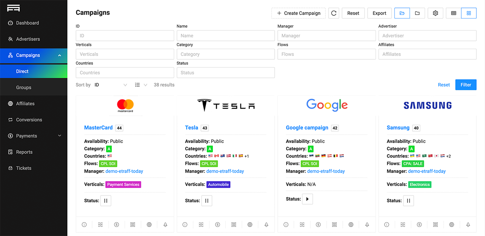Switch to table view layout
This screenshot has height=236, width=485.
[453, 13]
